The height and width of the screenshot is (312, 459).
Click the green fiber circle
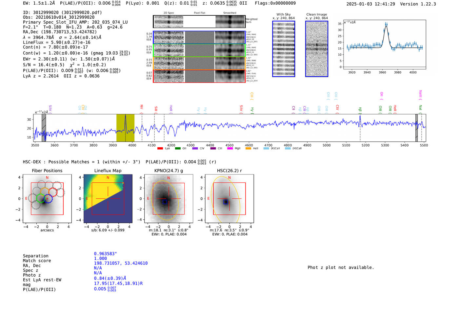point(40,198)
